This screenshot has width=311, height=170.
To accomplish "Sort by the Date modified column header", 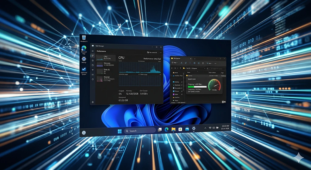I will point(212,73).
